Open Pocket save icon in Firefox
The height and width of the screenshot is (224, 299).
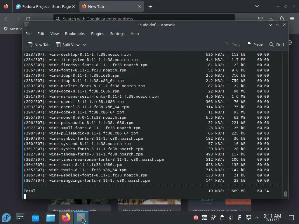(260, 18)
